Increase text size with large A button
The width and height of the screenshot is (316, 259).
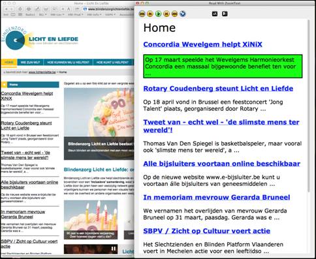click(x=69, y=9)
